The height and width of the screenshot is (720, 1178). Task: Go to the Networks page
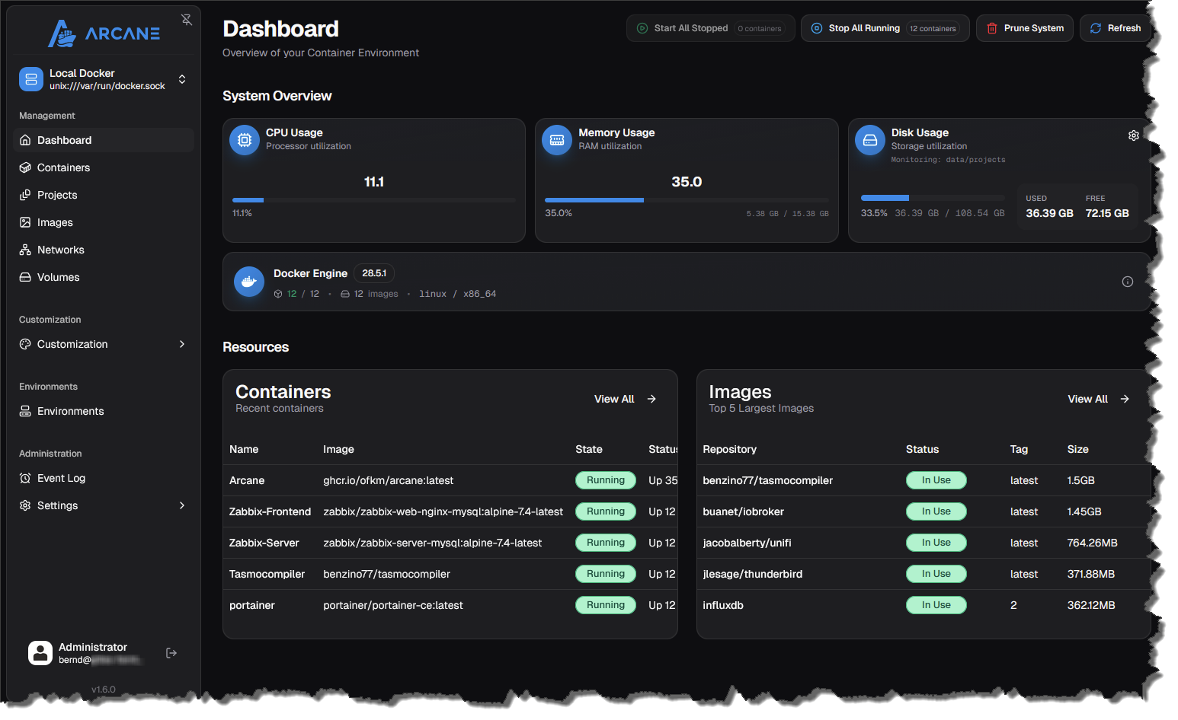61,250
